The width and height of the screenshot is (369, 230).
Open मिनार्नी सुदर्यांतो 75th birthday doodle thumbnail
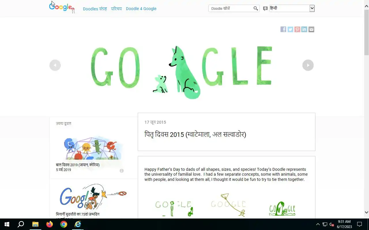93,197
